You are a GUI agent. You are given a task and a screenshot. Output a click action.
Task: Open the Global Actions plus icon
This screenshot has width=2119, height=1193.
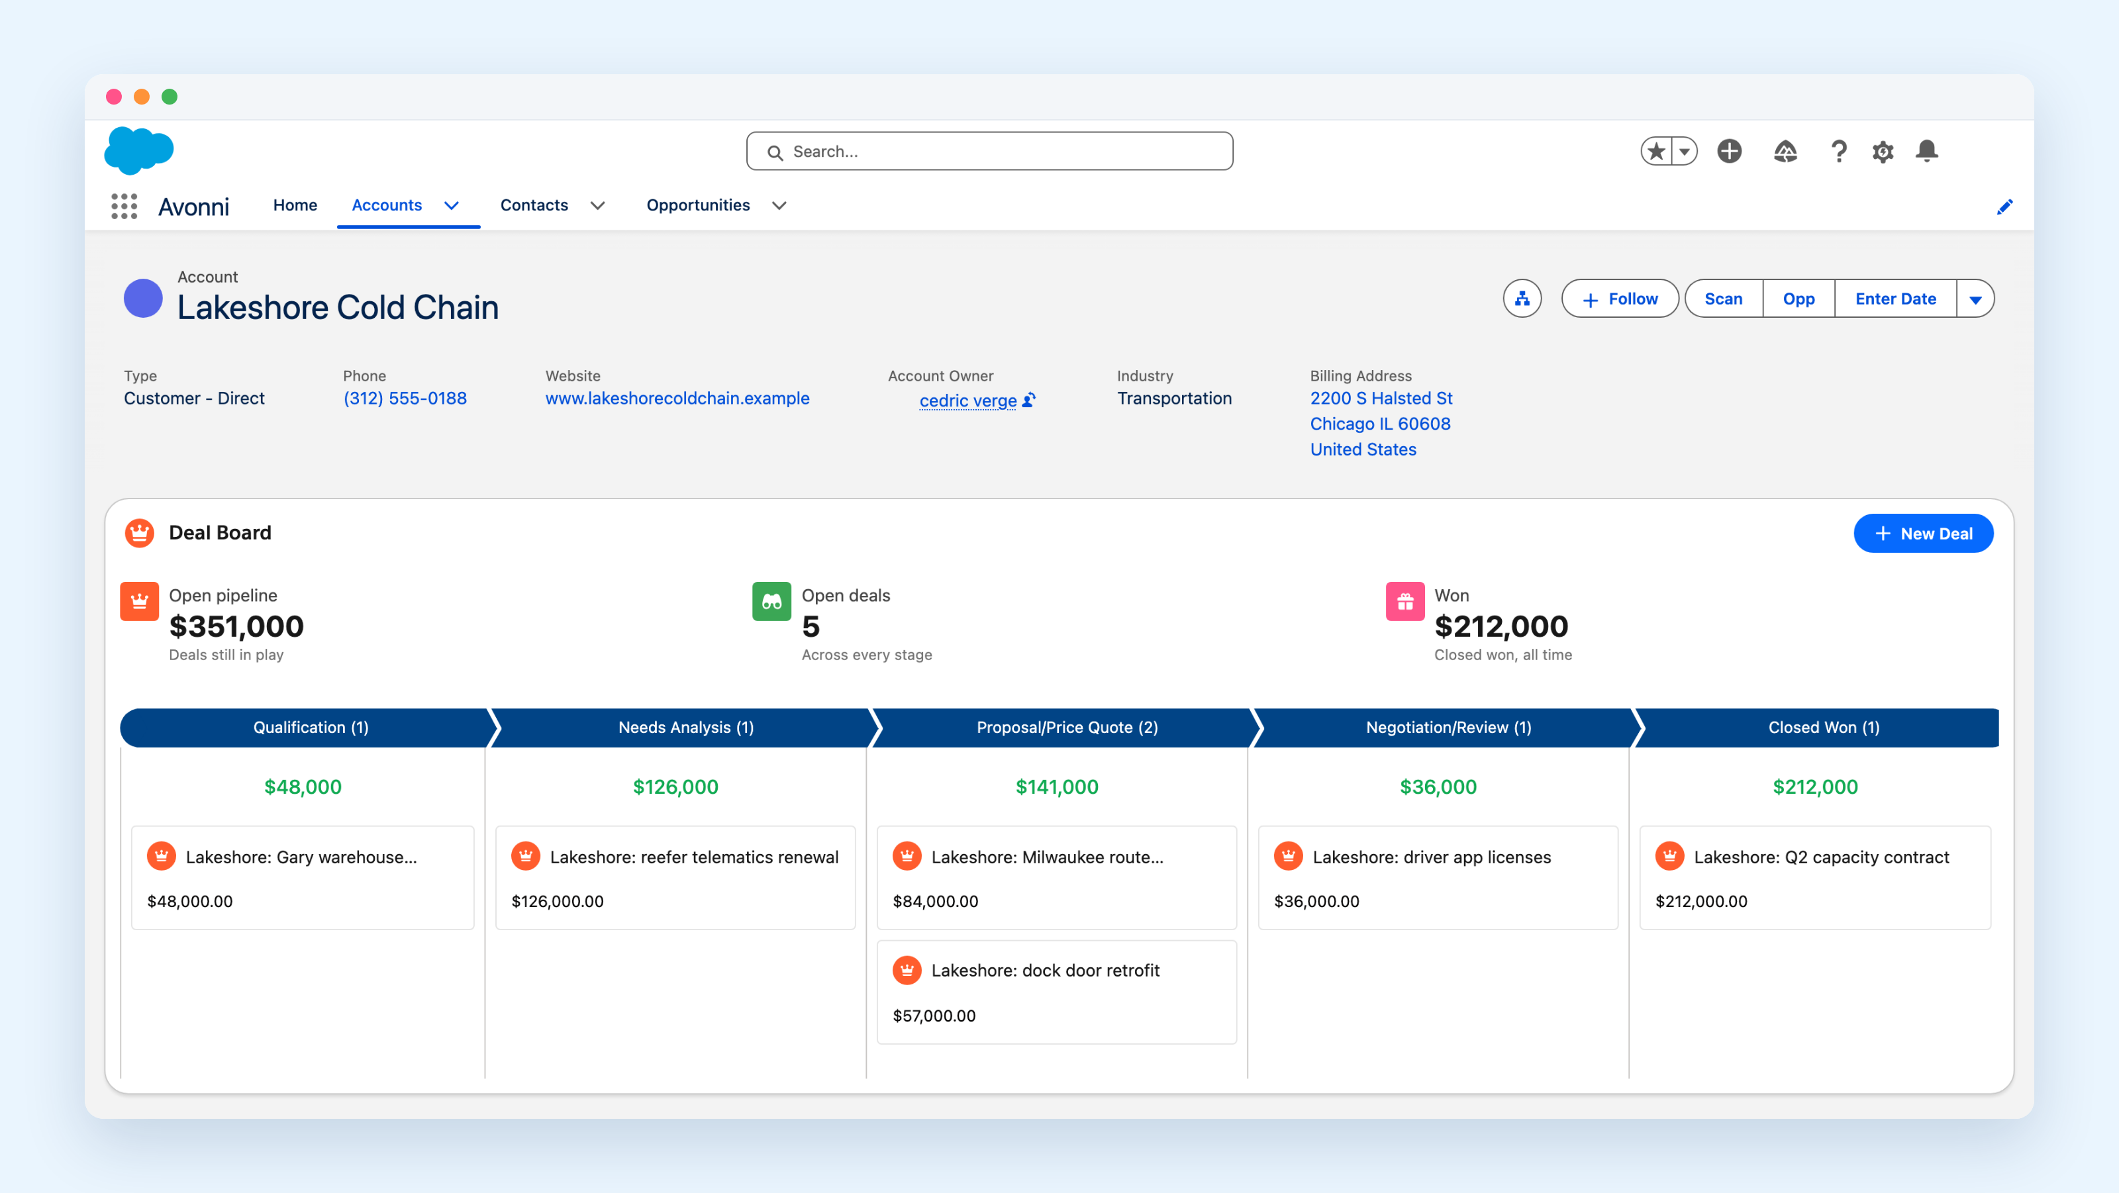click(1730, 152)
